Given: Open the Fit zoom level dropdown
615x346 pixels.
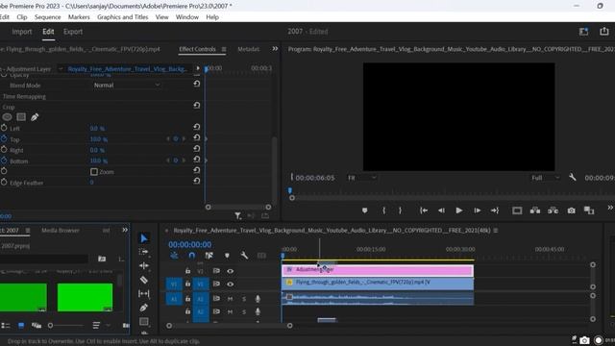Looking at the screenshot, I should point(361,178).
